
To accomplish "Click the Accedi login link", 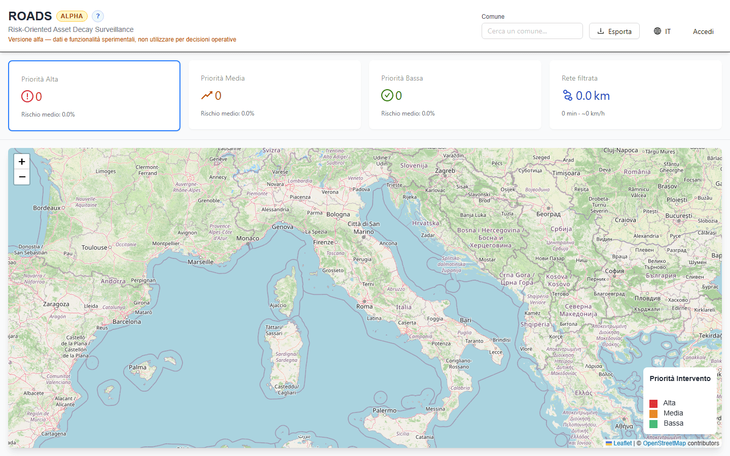I will [x=703, y=31].
